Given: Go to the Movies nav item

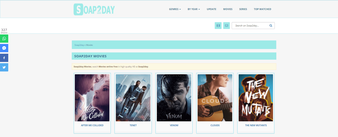Looking at the screenshot, I should pos(228,9).
